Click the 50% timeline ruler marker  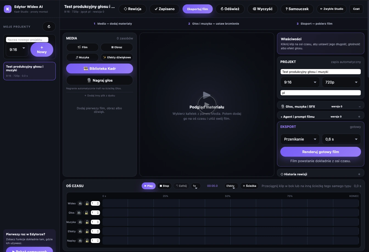click(x=228, y=196)
